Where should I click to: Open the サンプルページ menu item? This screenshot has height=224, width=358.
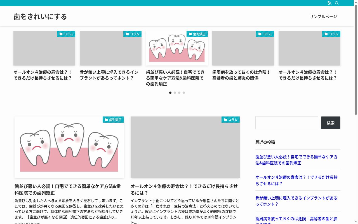click(323, 17)
